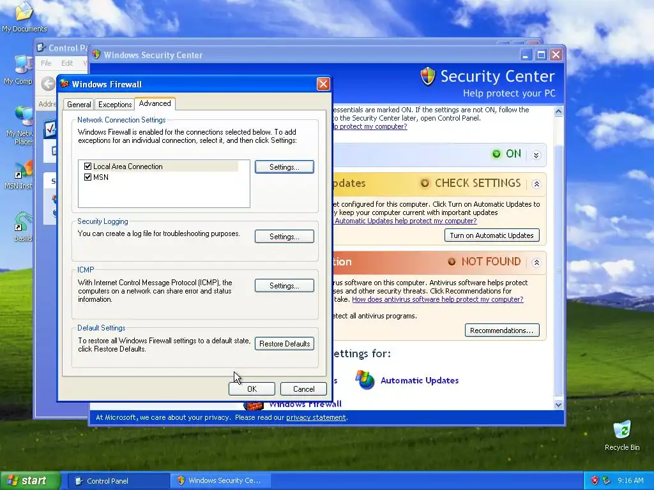Collapse the Automatic Updates section chevron
654x490 pixels.
click(x=536, y=184)
